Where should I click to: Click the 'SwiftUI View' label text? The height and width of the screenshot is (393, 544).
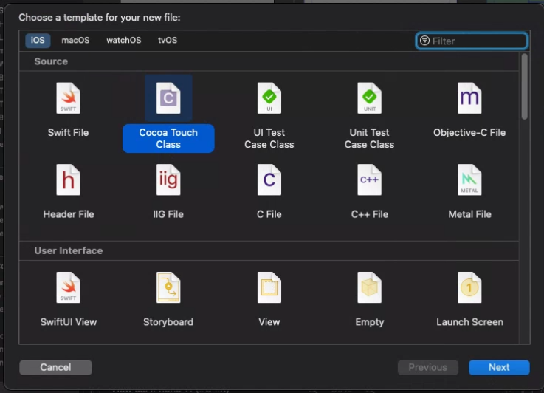click(69, 322)
